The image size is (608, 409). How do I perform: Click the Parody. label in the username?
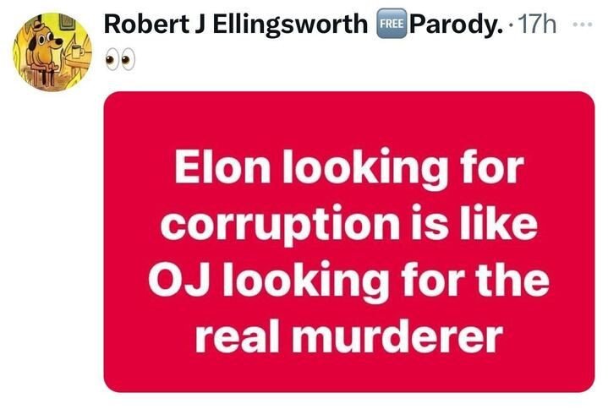457,25
